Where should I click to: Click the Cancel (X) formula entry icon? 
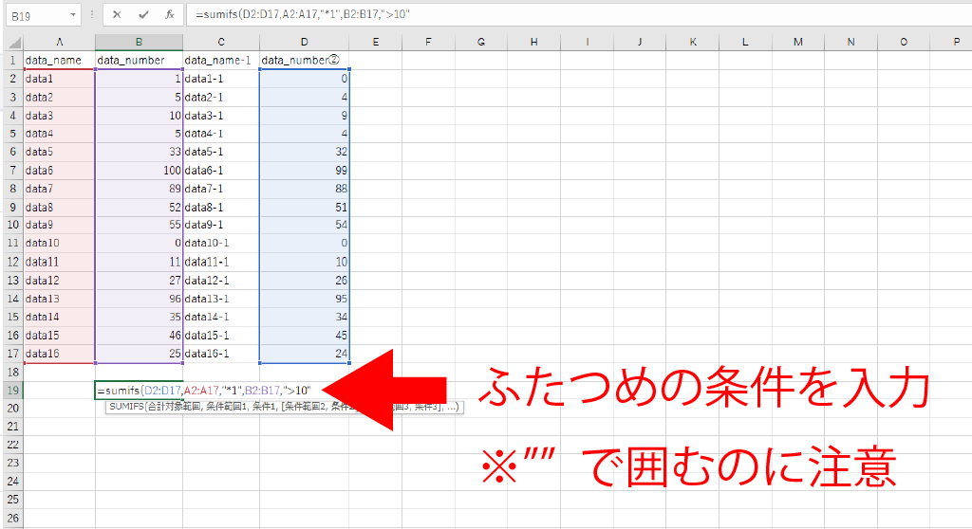116,15
